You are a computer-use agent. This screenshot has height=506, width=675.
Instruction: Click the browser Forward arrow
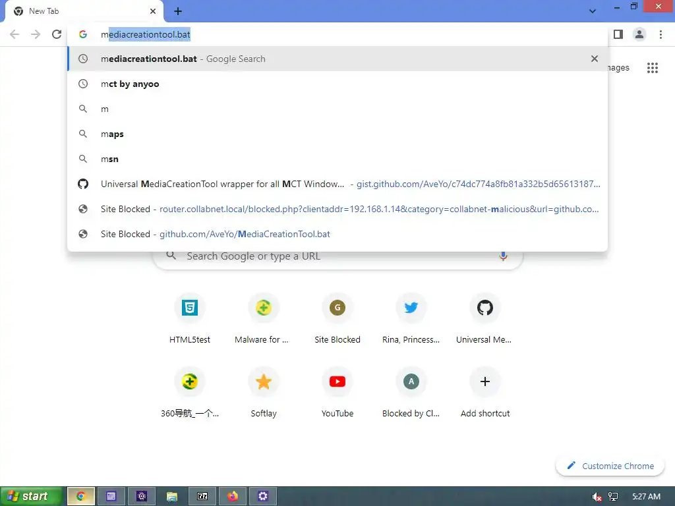tap(36, 34)
